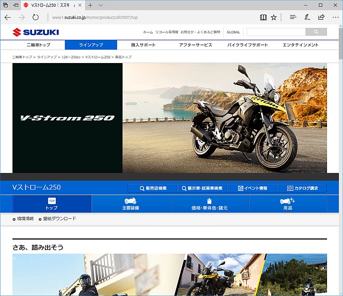Open 販売店検索 dealer search button
The height and width of the screenshot is (296, 343).
pos(153,188)
